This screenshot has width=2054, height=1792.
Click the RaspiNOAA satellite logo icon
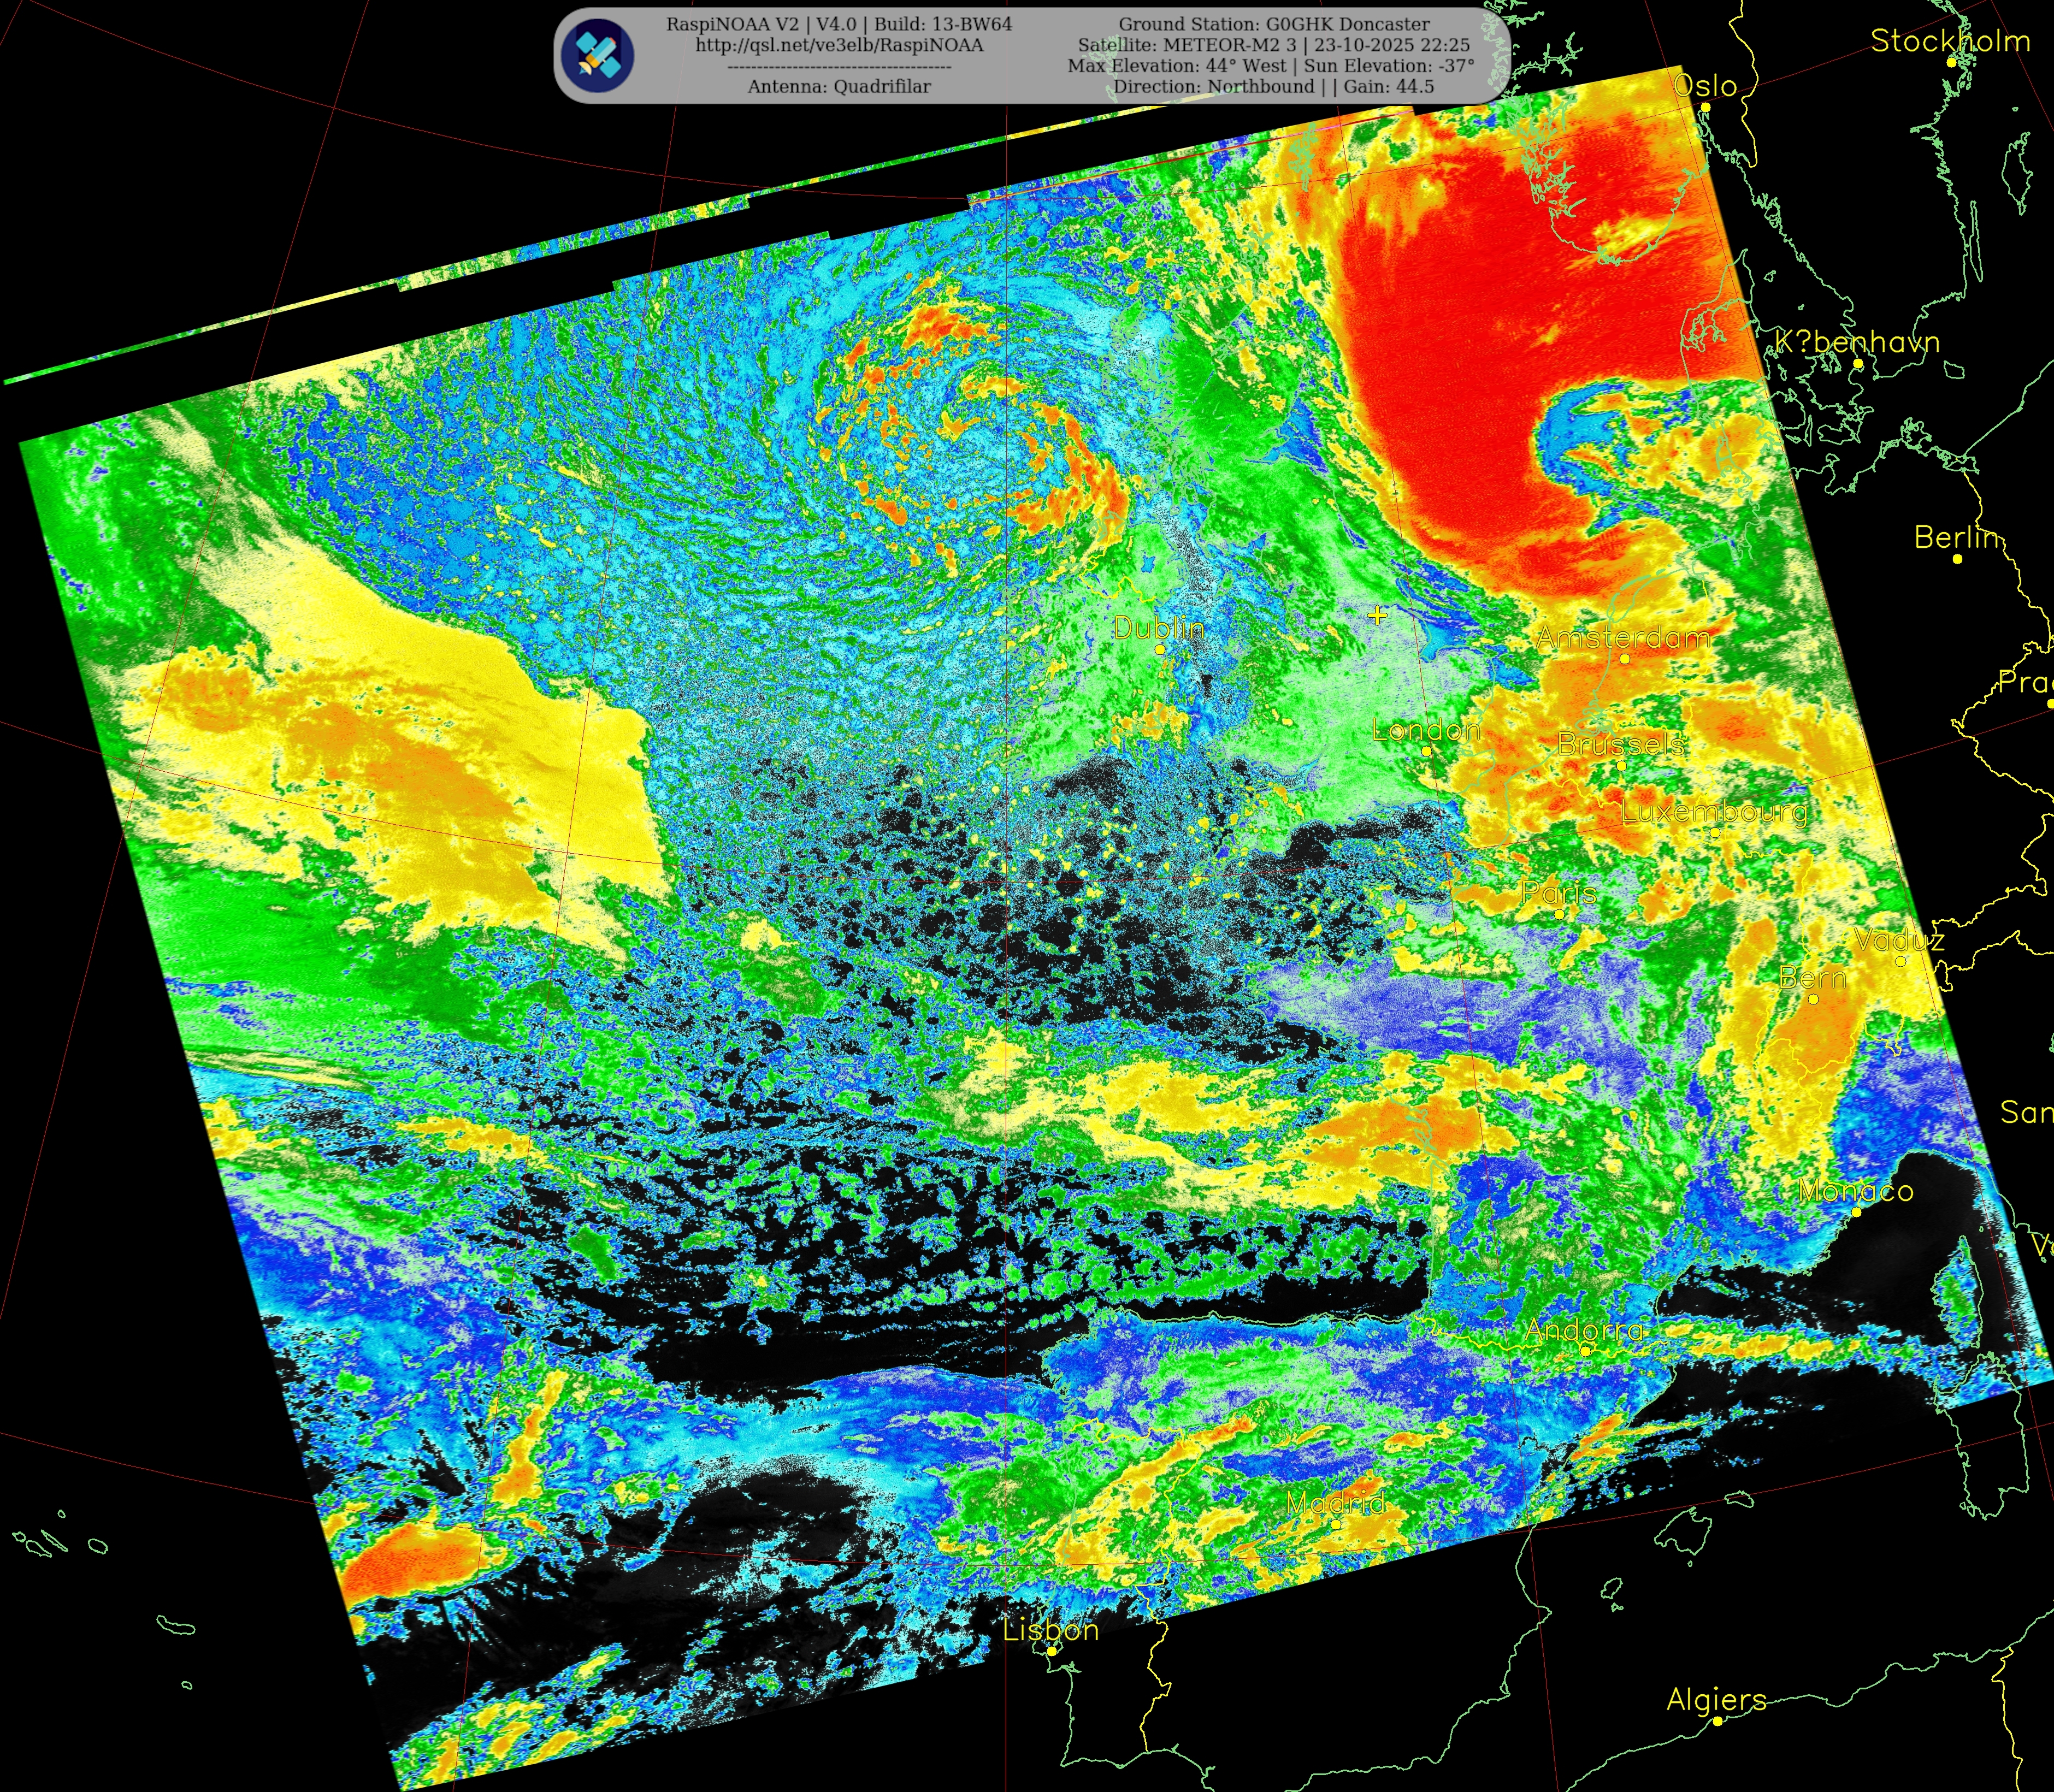point(597,55)
